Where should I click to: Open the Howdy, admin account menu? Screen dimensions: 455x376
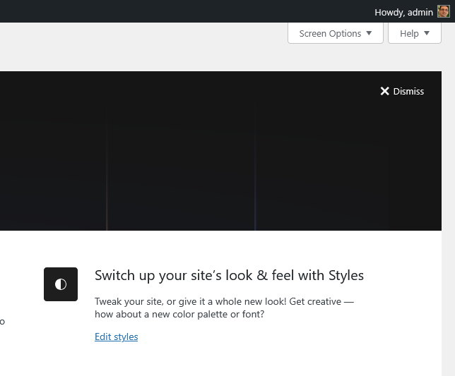(x=412, y=12)
